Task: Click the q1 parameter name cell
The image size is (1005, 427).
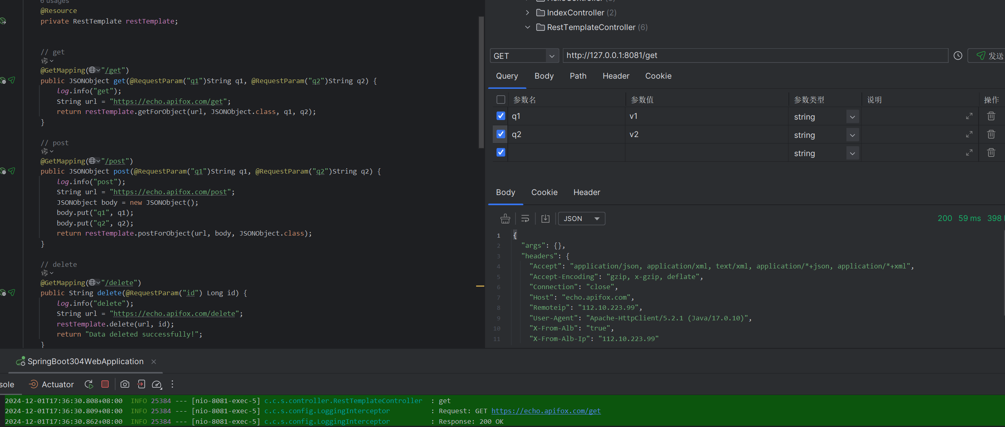Action: click(566, 116)
